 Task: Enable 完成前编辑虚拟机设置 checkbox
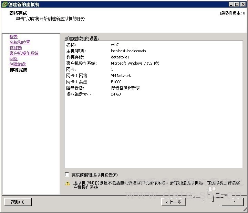coord(67,175)
